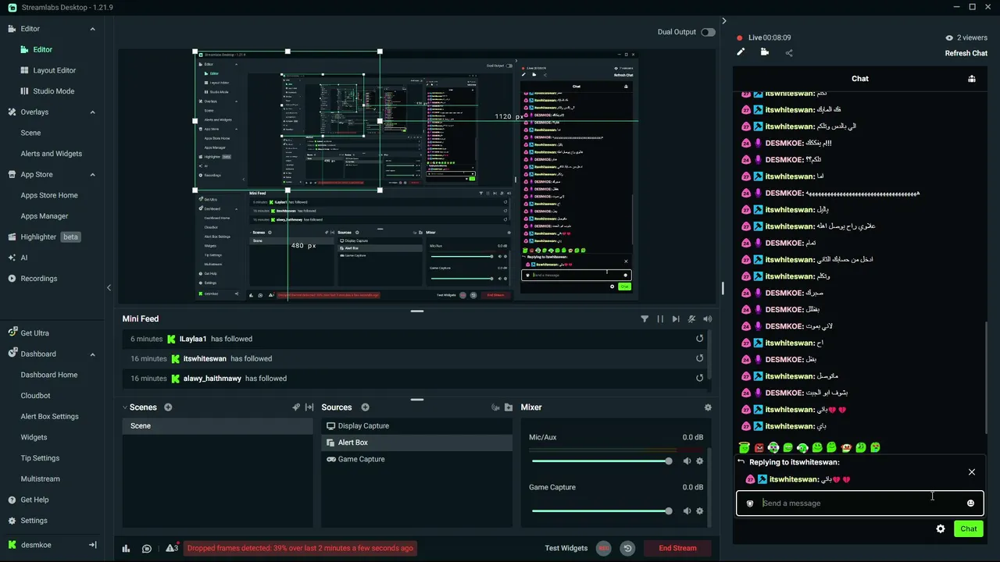Click the camera icon beside the pencil
This screenshot has height=562, width=1000.
click(x=764, y=52)
